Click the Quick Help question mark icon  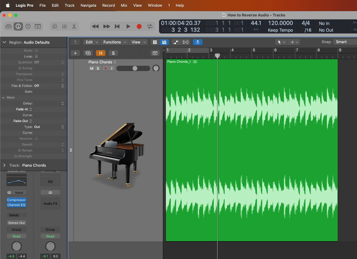click(28, 26)
